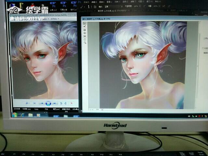This screenshot has height=156, width=208.
Task: Select the Bloat tool in the Liquify dialog
Action: [84, 33]
